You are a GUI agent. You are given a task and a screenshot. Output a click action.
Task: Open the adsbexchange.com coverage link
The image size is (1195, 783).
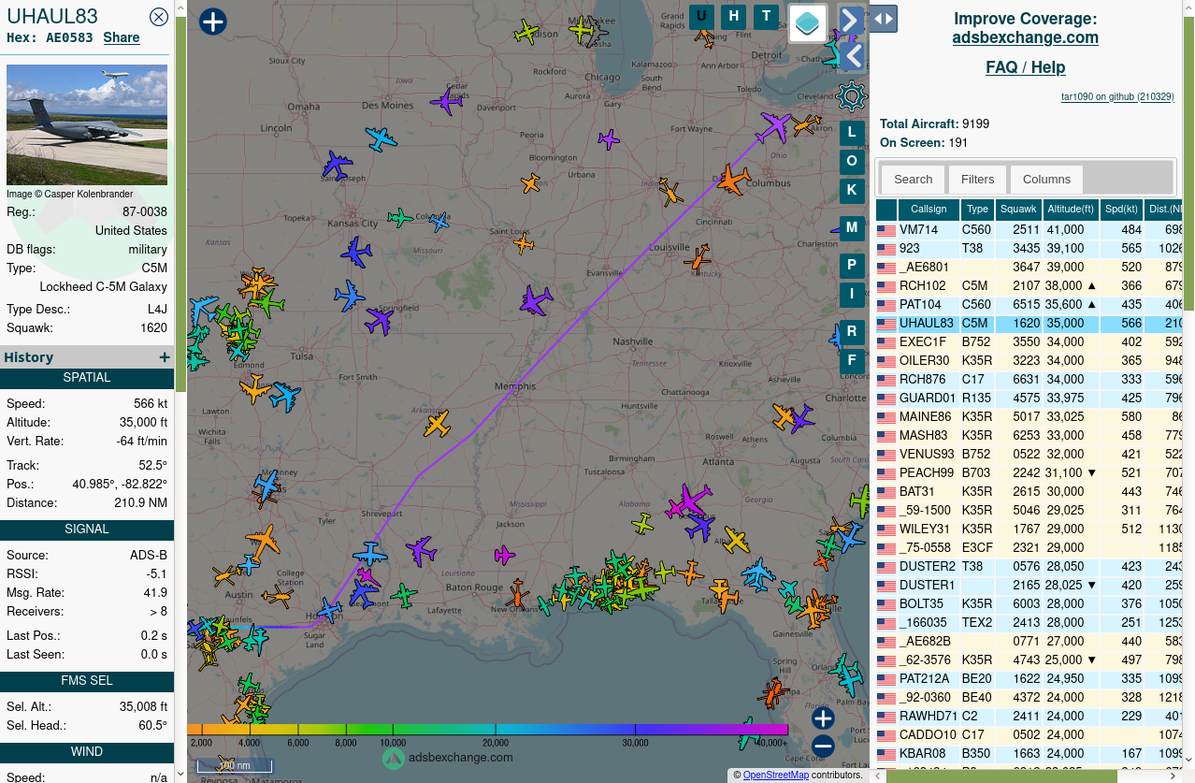[1026, 37]
